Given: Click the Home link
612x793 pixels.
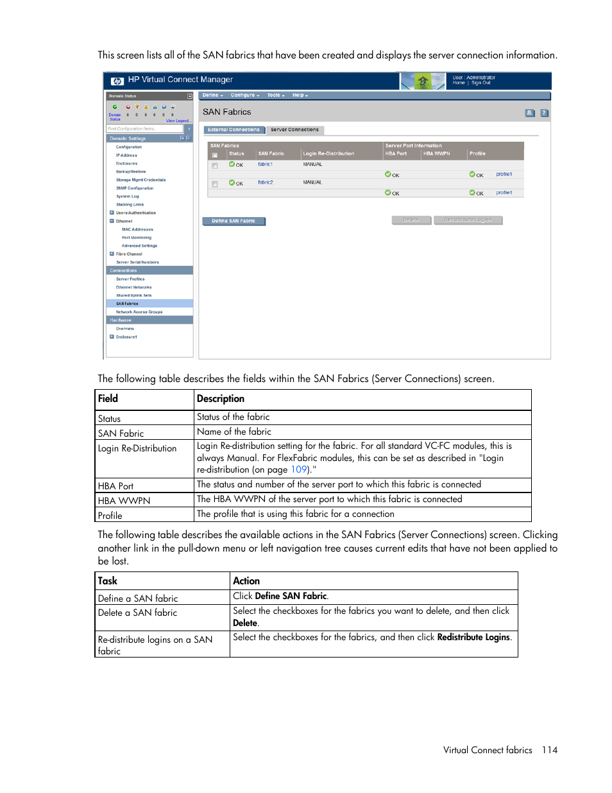Looking at the screenshot, I should point(459,83).
